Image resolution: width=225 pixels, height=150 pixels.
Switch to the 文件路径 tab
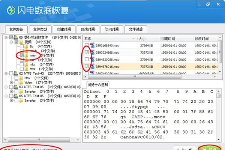pyautogui.click(x=16, y=29)
